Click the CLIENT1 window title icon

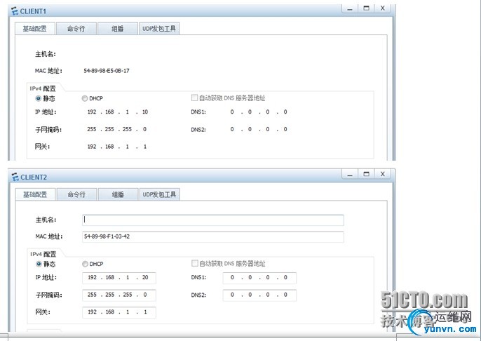(15, 11)
